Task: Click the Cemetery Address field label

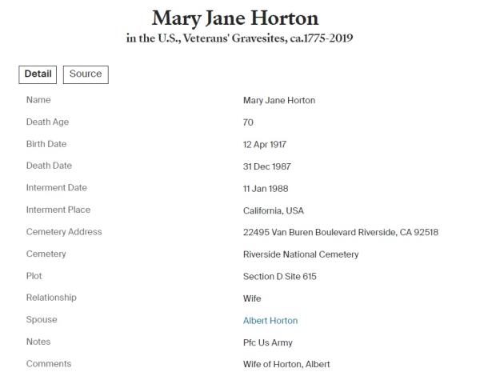Action: [x=64, y=232]
